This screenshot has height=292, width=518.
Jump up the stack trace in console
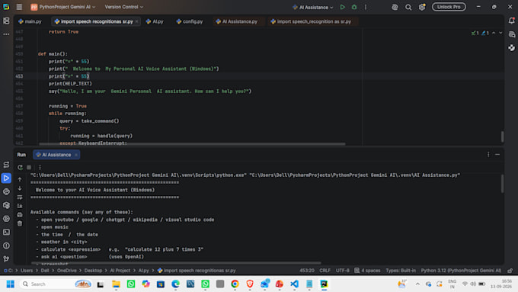20,179
